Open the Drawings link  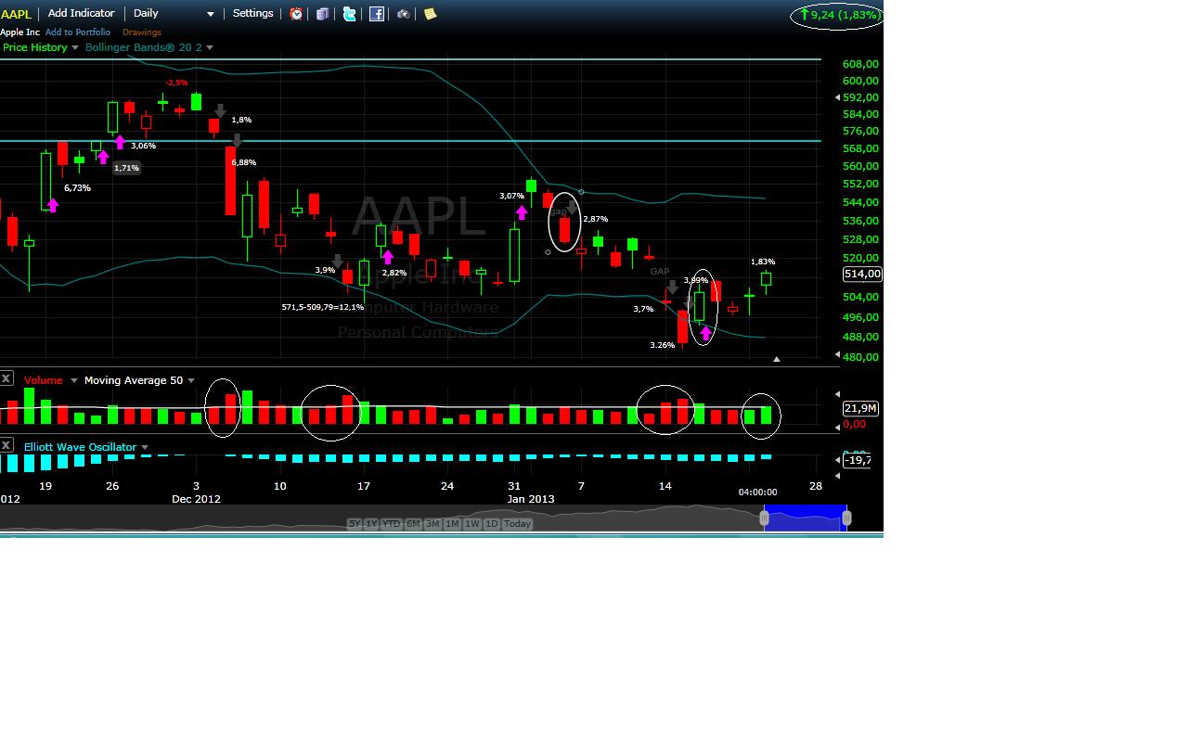click(142, 32)
